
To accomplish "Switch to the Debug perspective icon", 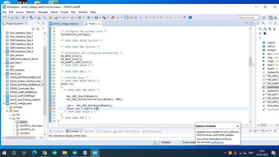I will [276, 17].
